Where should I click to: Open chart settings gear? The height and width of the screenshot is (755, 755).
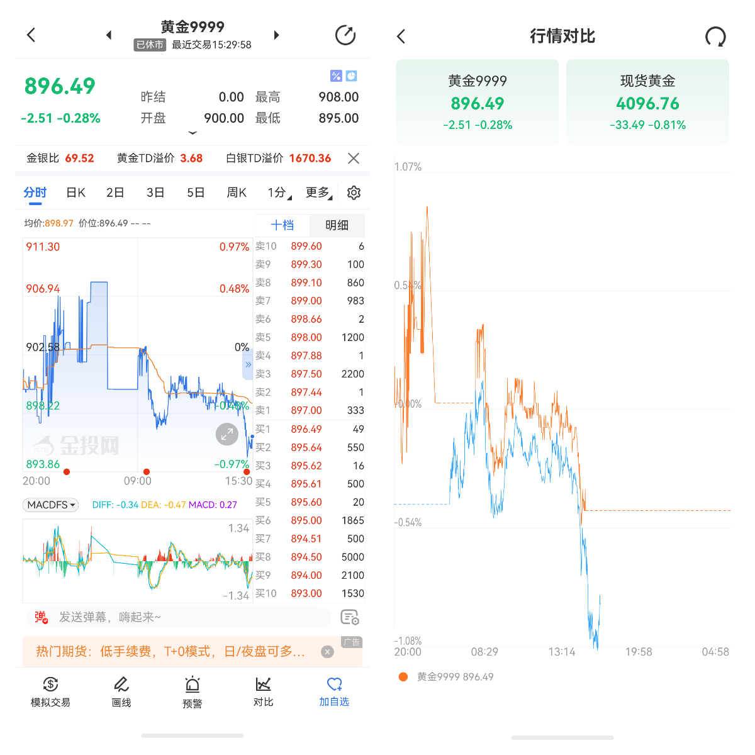(354, 193)
